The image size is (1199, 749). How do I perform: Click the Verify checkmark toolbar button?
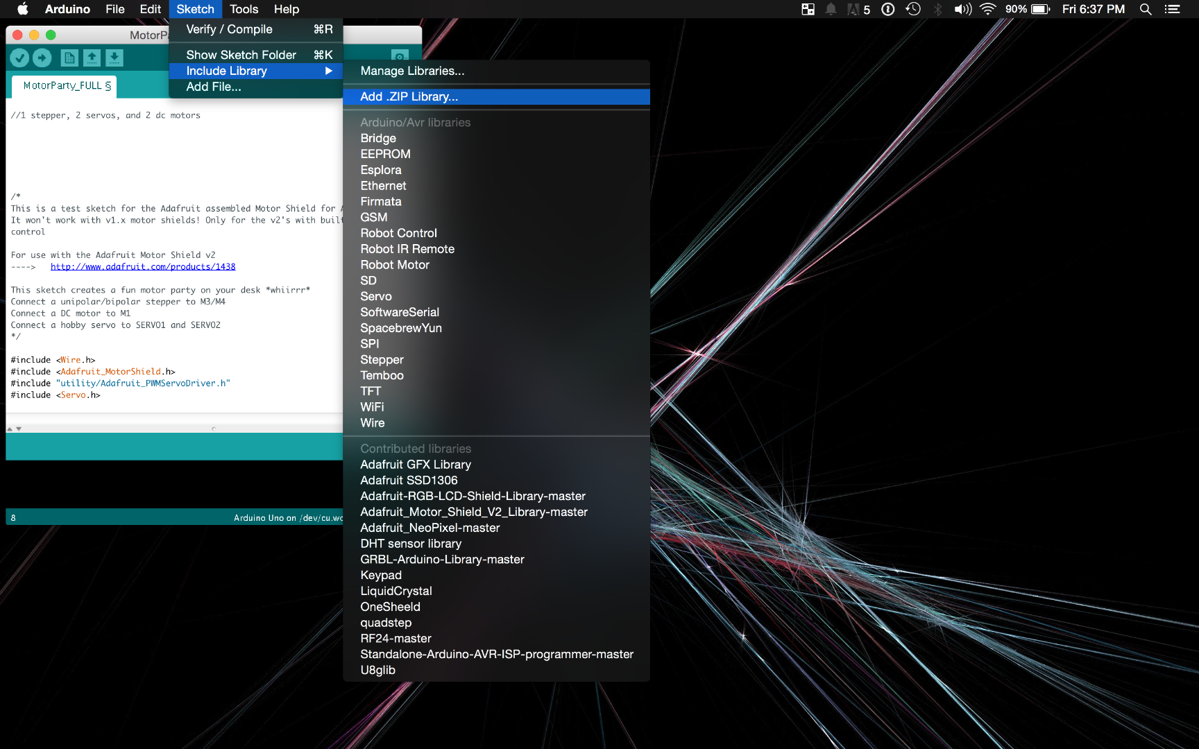pyautogui.click(x=19, y=58)
